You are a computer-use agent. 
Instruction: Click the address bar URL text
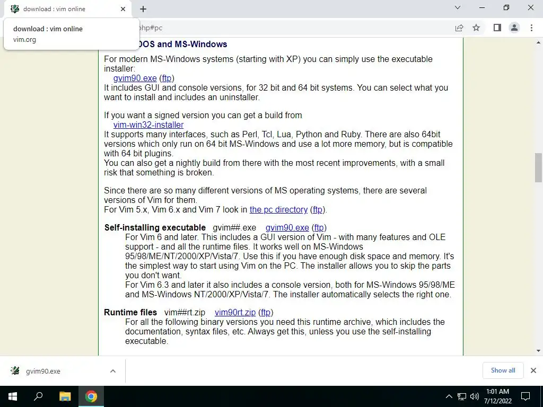[150, 28]
